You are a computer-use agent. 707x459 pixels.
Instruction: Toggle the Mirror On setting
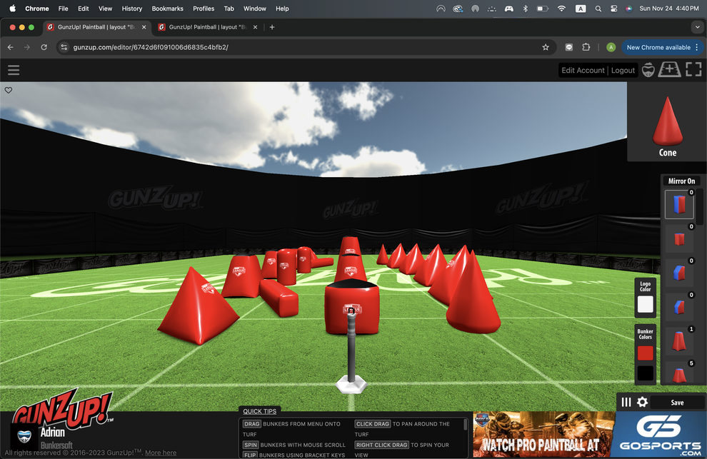tap(681, 181)
